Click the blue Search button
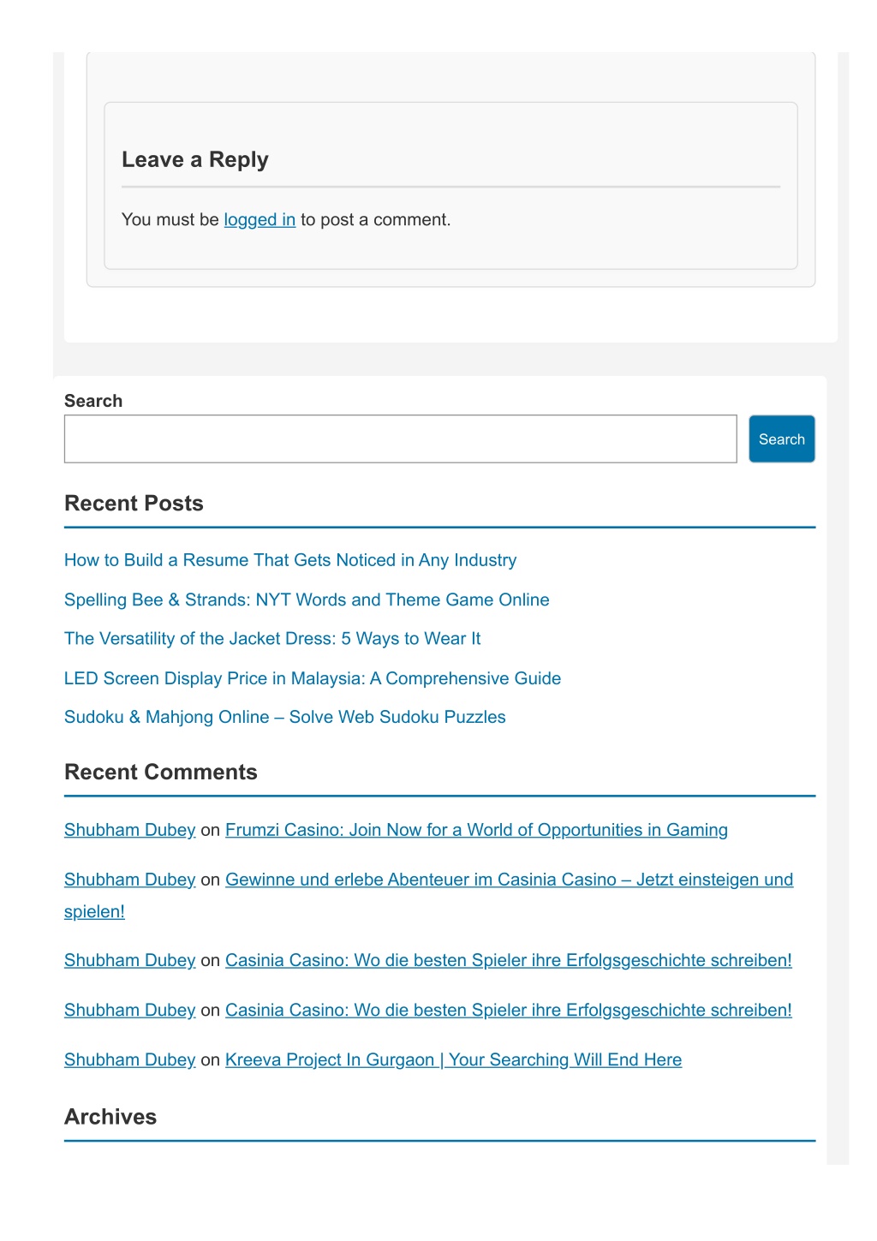Viewport: 877px width, 1241px height. click(781, 439)
